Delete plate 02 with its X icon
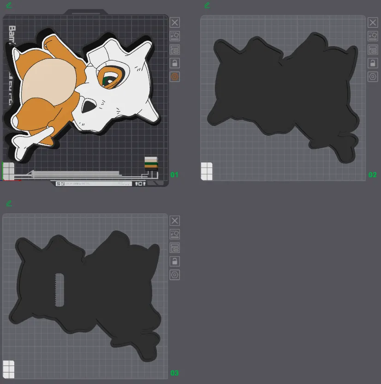This screenshot has height=384, width=381. [373, 23]
